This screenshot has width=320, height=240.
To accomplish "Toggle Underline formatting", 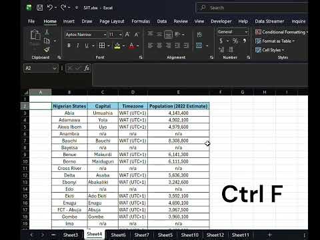I will coord(87,45).
